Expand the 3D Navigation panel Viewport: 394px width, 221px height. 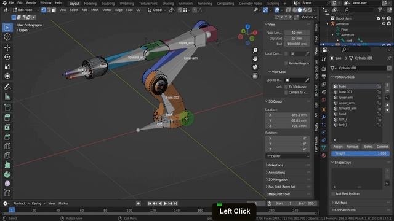[x=278, y=180]
